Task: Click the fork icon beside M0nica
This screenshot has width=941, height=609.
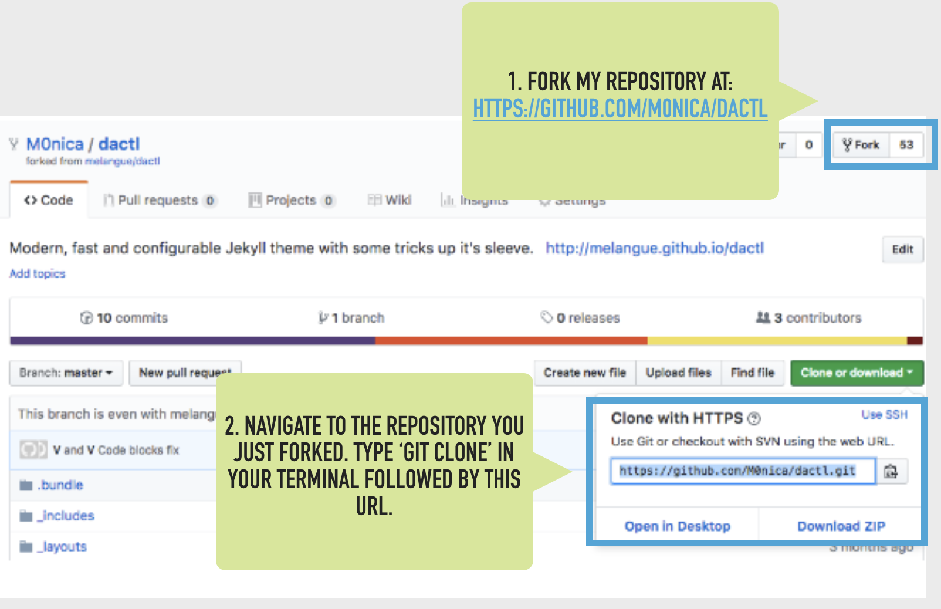Action: coord(14,144)
